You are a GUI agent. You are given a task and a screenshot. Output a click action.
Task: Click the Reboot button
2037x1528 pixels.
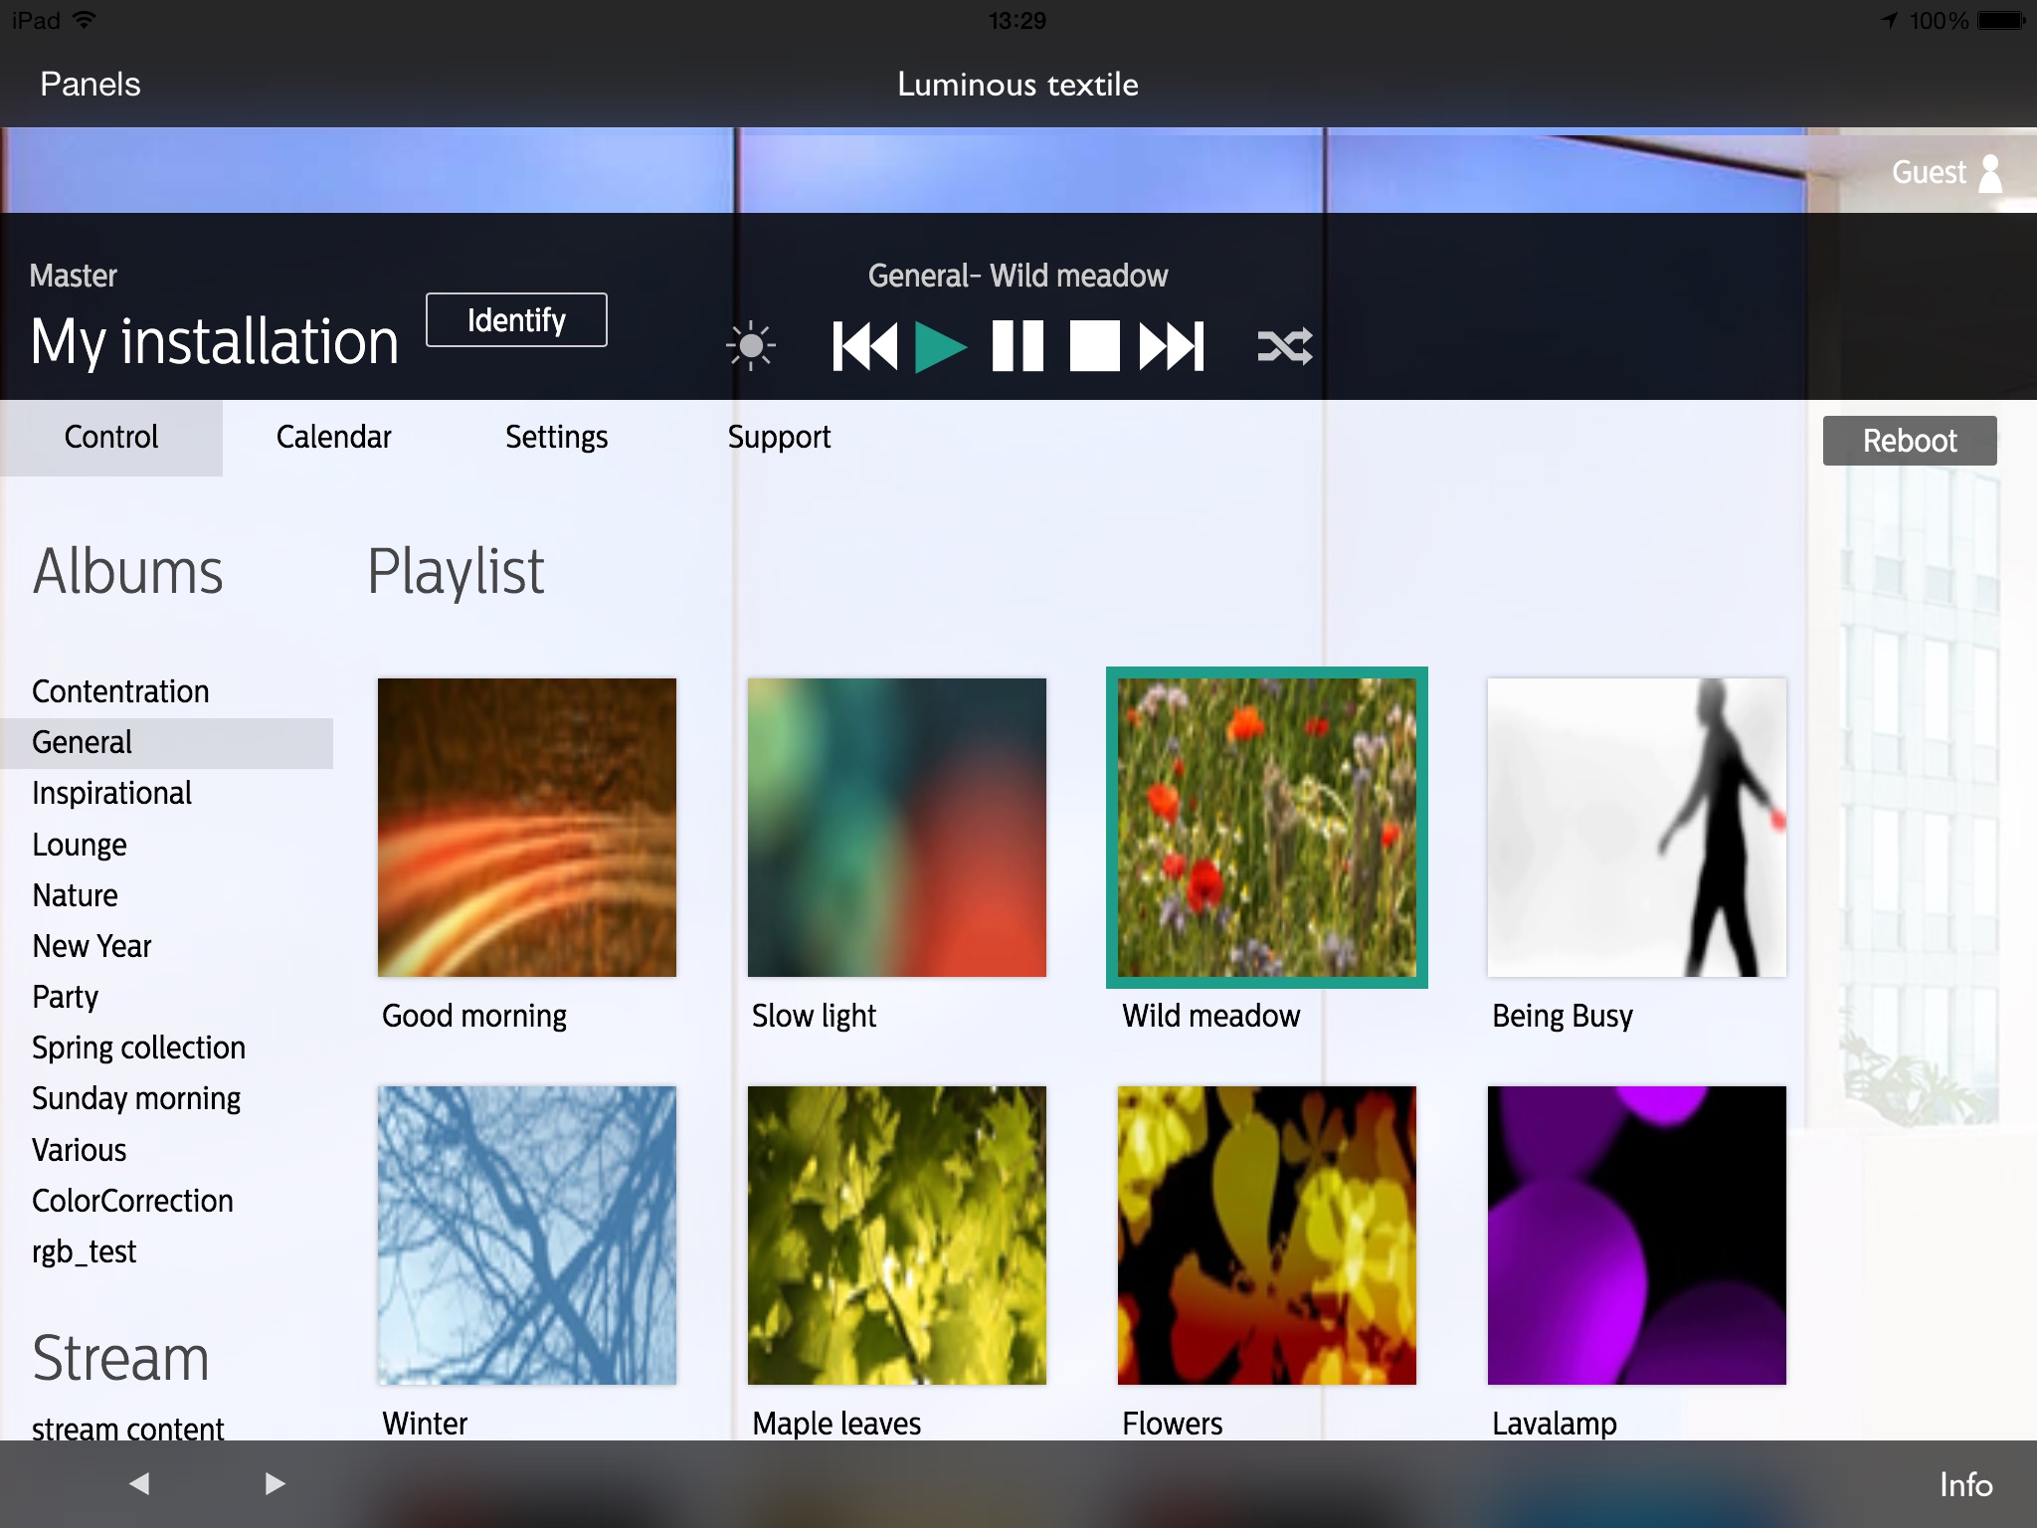click(1909, 441)
